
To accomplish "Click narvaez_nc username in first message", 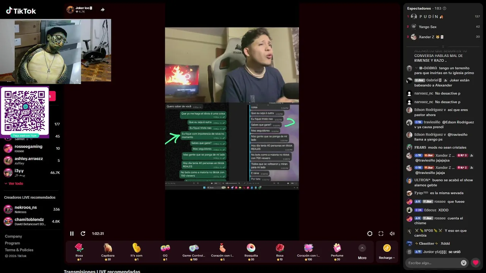I will [424, 93].
